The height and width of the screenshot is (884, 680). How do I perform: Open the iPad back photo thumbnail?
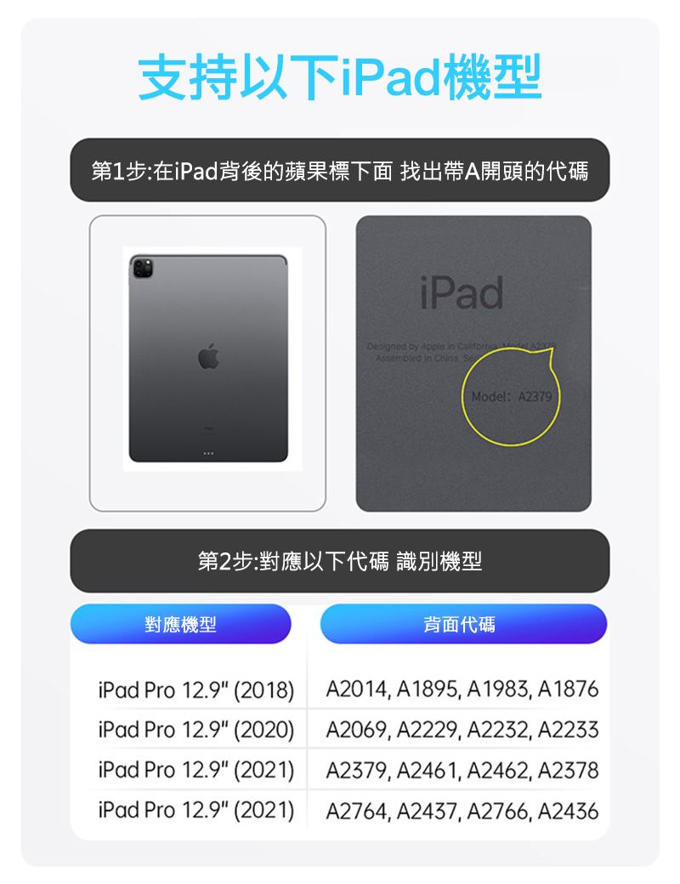tap(207, 364)
